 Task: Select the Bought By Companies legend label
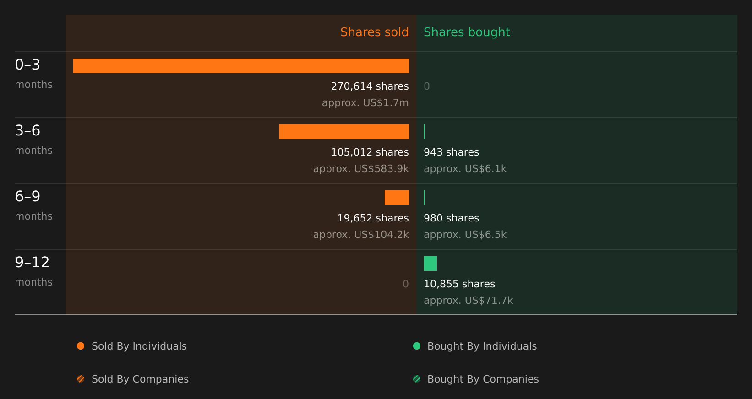tap(483, 379)
